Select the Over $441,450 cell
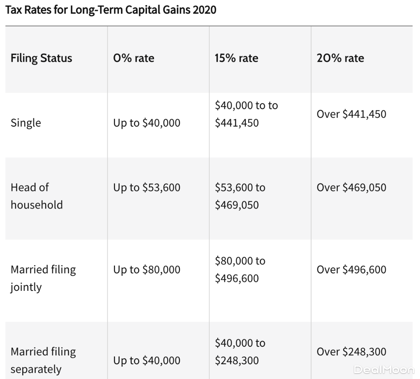Viewport: 420px width, 379px height. point(351,114)
